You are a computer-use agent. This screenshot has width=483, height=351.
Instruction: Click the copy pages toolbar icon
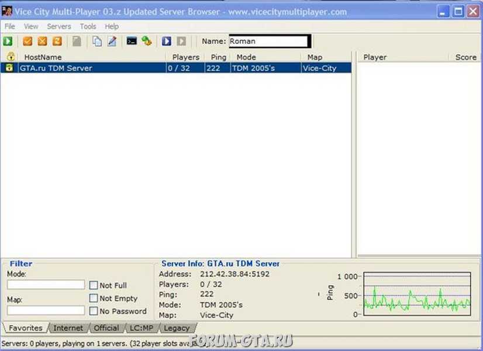(97, 42)
